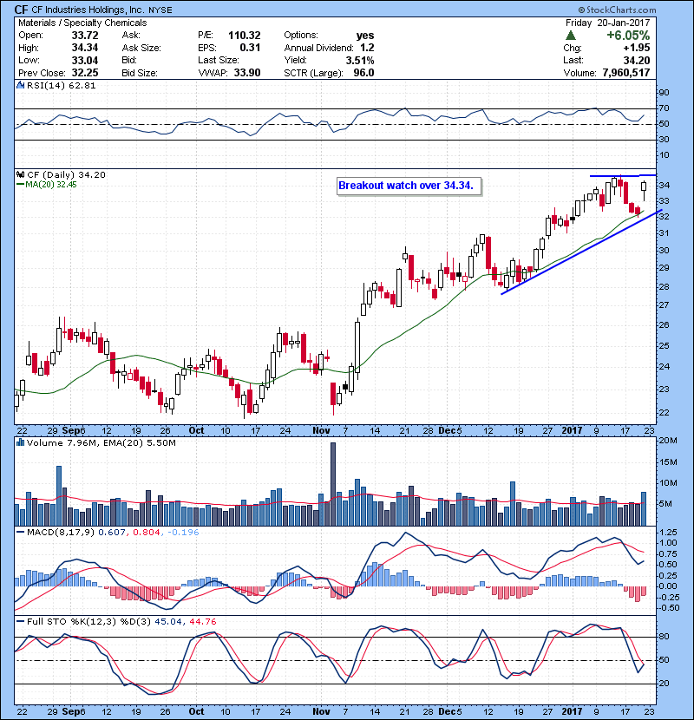Click the SCTR (Large) value 96.0

point(363,73)
